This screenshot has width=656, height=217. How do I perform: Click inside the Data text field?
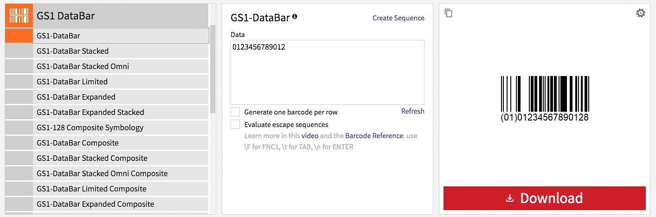pos(328,72)
